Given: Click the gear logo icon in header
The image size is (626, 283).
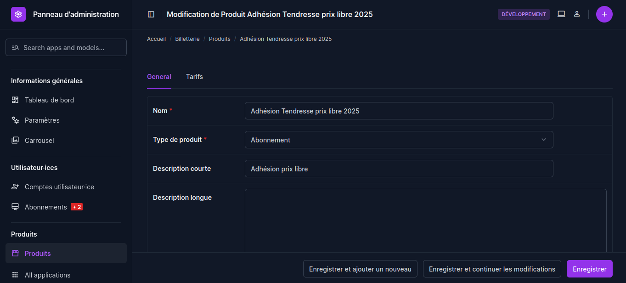Looking at the screenshot, I should click(x=18, y=14).
